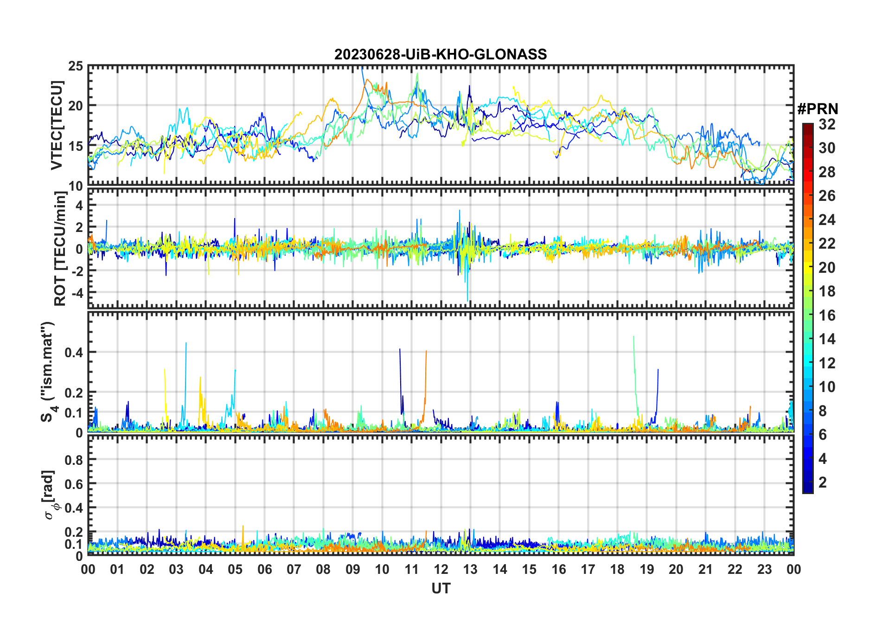Click the colorbar's 4 tick label
Image resolution: width=882 pixels, height=617 pixels.
(x=823, y=459)
